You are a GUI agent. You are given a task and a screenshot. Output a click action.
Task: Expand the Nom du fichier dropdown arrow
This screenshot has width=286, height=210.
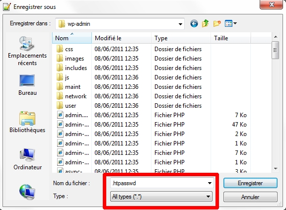pos(210,183)
